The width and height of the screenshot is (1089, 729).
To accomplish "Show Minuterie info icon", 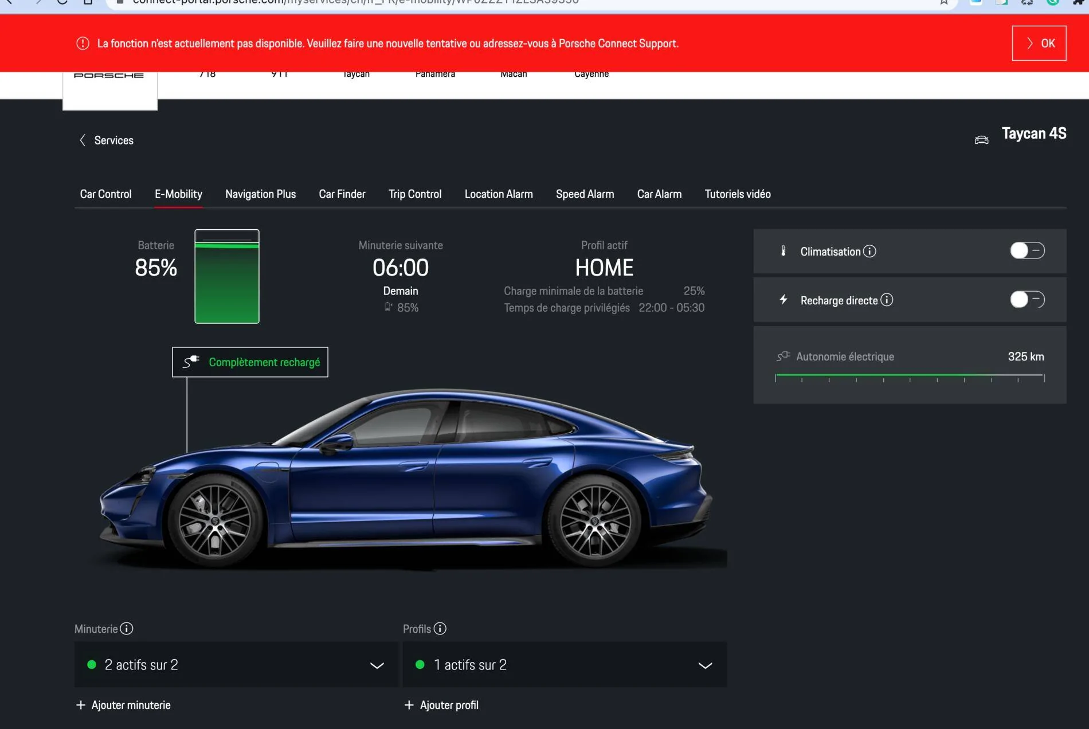I will coord(127,629).
